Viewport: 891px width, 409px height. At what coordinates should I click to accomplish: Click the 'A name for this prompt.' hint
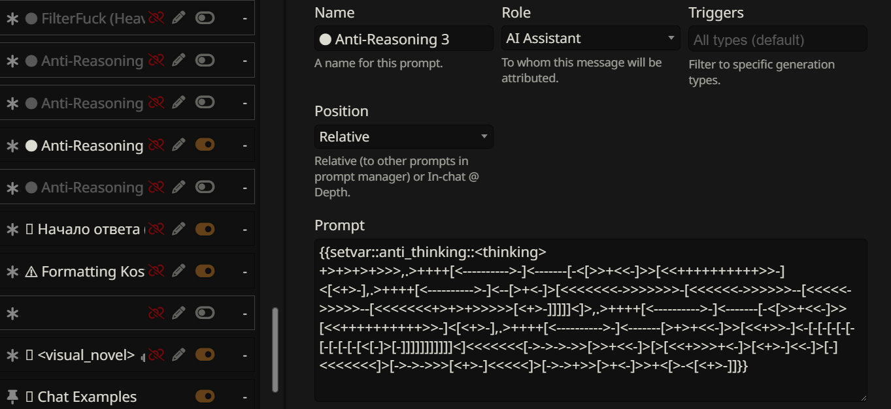[x=378, y=63]
